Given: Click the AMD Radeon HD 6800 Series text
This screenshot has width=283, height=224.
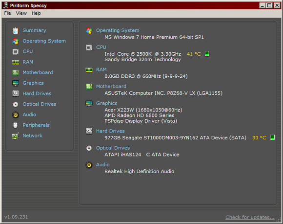Looking at the screenshot, I should [x=140, y=115].
